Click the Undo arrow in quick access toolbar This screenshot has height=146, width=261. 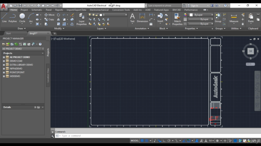coord(25,5)
